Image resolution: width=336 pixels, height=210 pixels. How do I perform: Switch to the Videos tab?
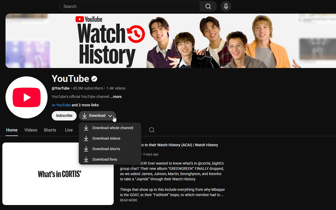pyautogui.click(x=31, y=130)
